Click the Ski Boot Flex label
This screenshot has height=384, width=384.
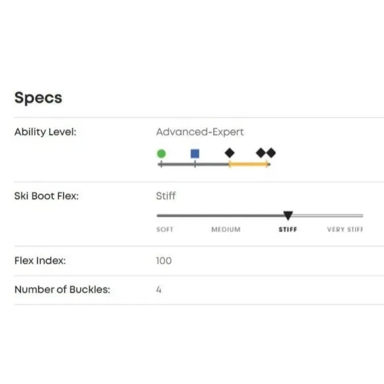coord(46,196)
